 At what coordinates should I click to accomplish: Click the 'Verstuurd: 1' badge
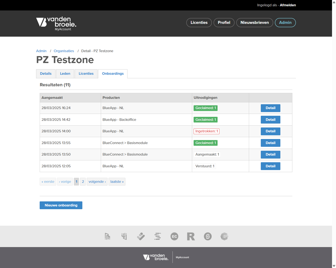205,166
